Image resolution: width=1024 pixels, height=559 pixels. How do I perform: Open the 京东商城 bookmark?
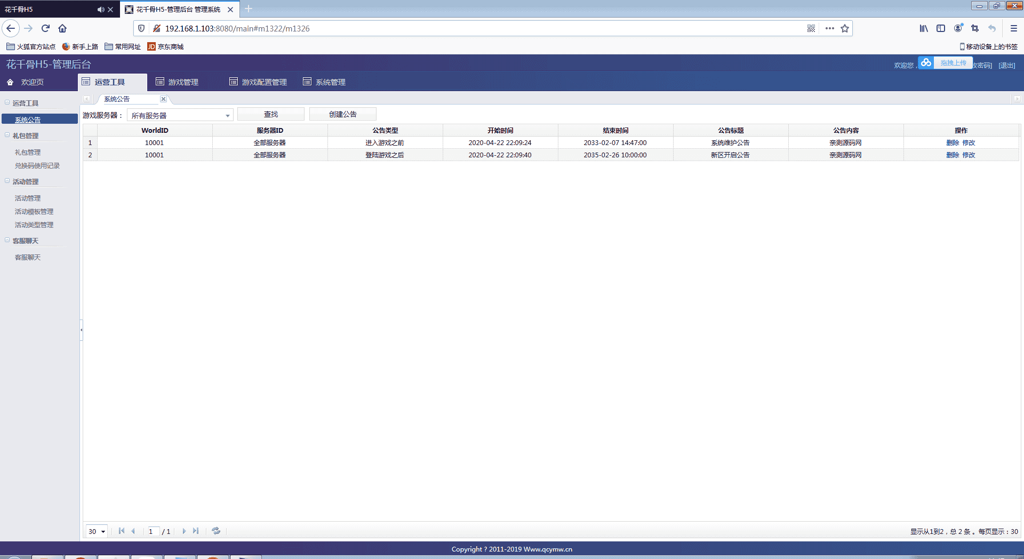point(165,46)
